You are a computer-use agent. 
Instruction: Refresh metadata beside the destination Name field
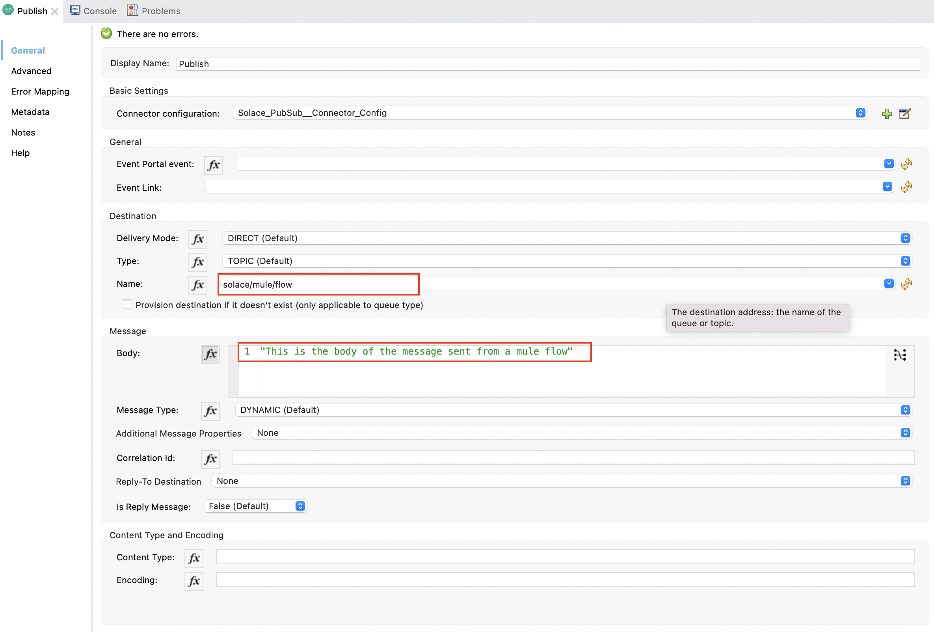tap(907, 284)
